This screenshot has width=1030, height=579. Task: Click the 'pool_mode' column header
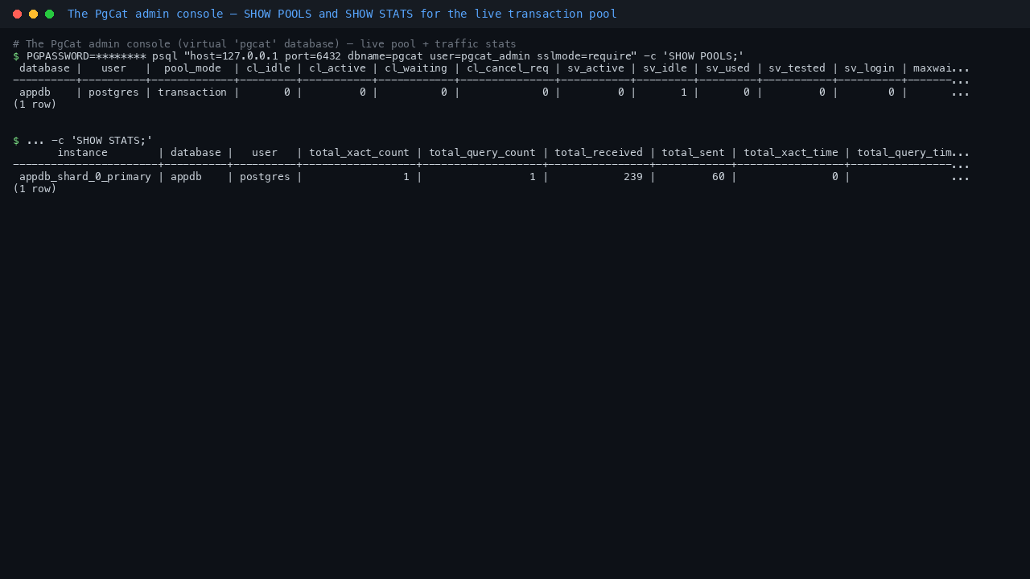point(192,68)
